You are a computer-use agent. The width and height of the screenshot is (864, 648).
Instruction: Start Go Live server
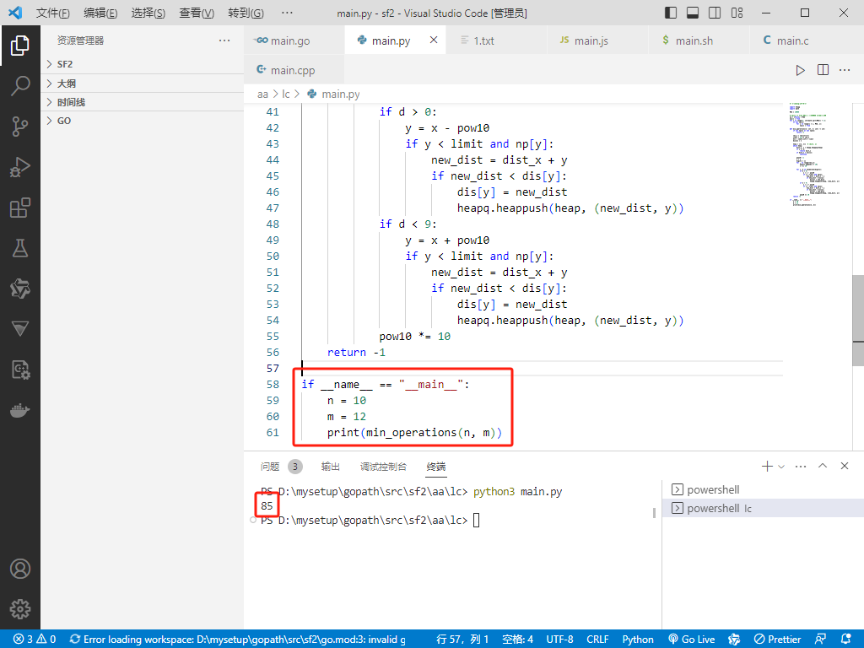click(692, 639)
